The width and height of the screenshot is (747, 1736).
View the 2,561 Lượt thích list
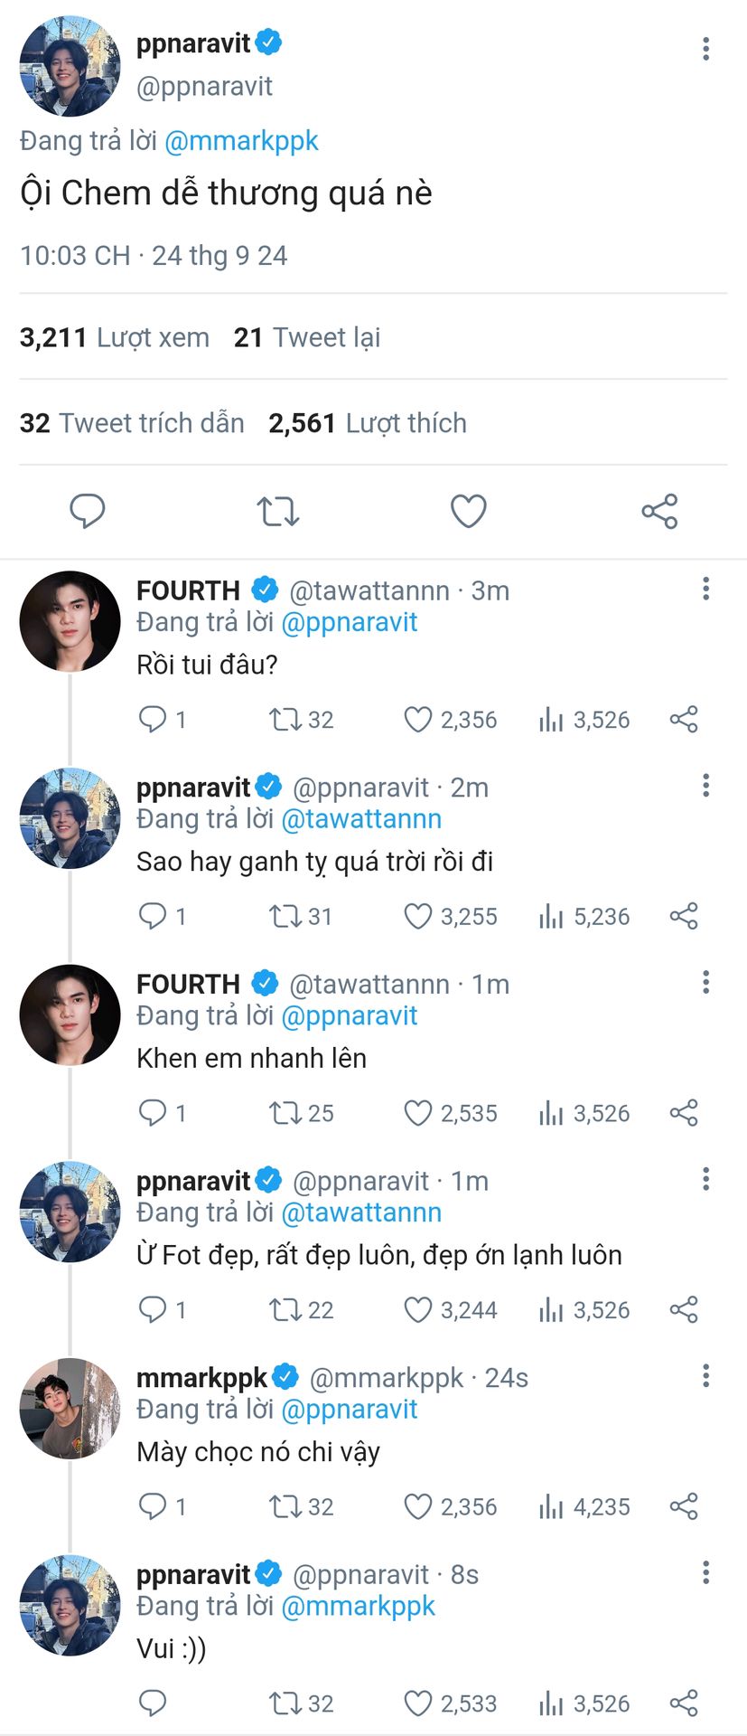[x=368, y=423]
